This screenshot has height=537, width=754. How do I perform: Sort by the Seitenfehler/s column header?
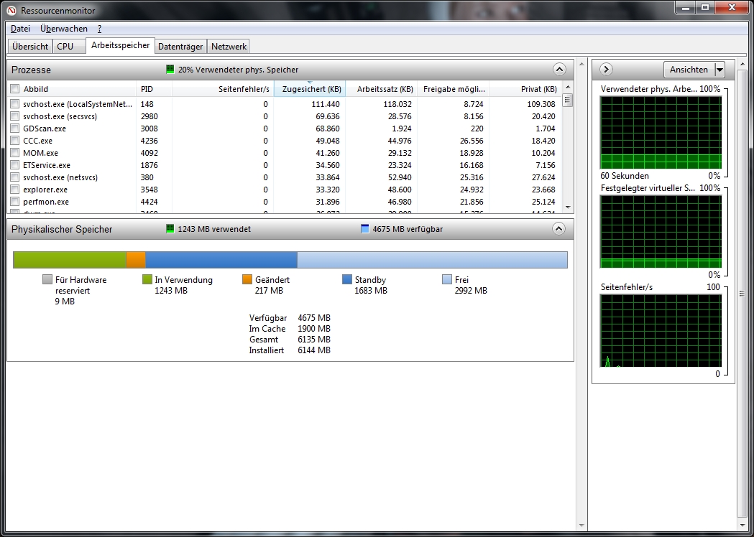[x=223, y=89]
